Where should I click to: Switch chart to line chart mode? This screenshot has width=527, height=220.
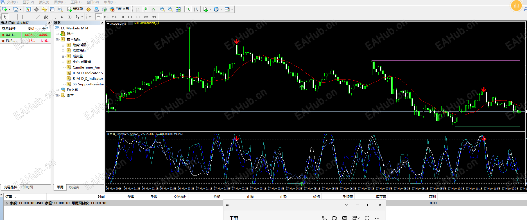coord(153,9)
